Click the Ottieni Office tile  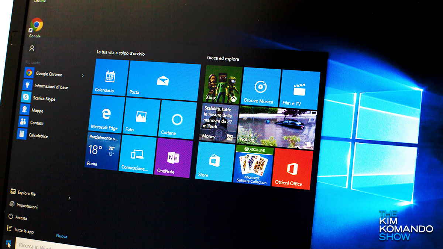(292, 168)
